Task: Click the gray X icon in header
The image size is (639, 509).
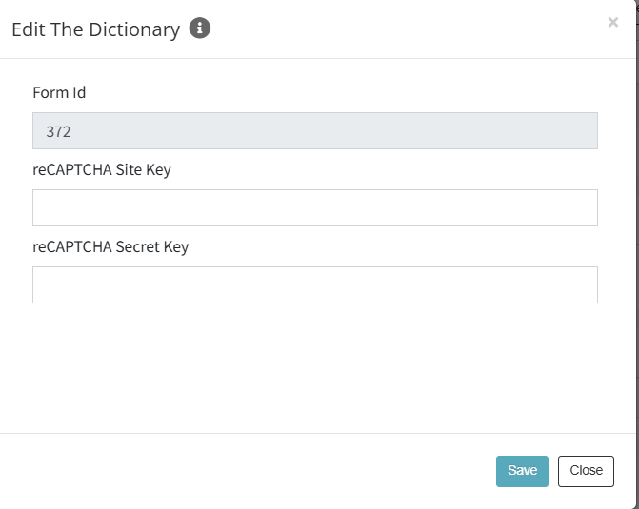Action: point(613,22)
